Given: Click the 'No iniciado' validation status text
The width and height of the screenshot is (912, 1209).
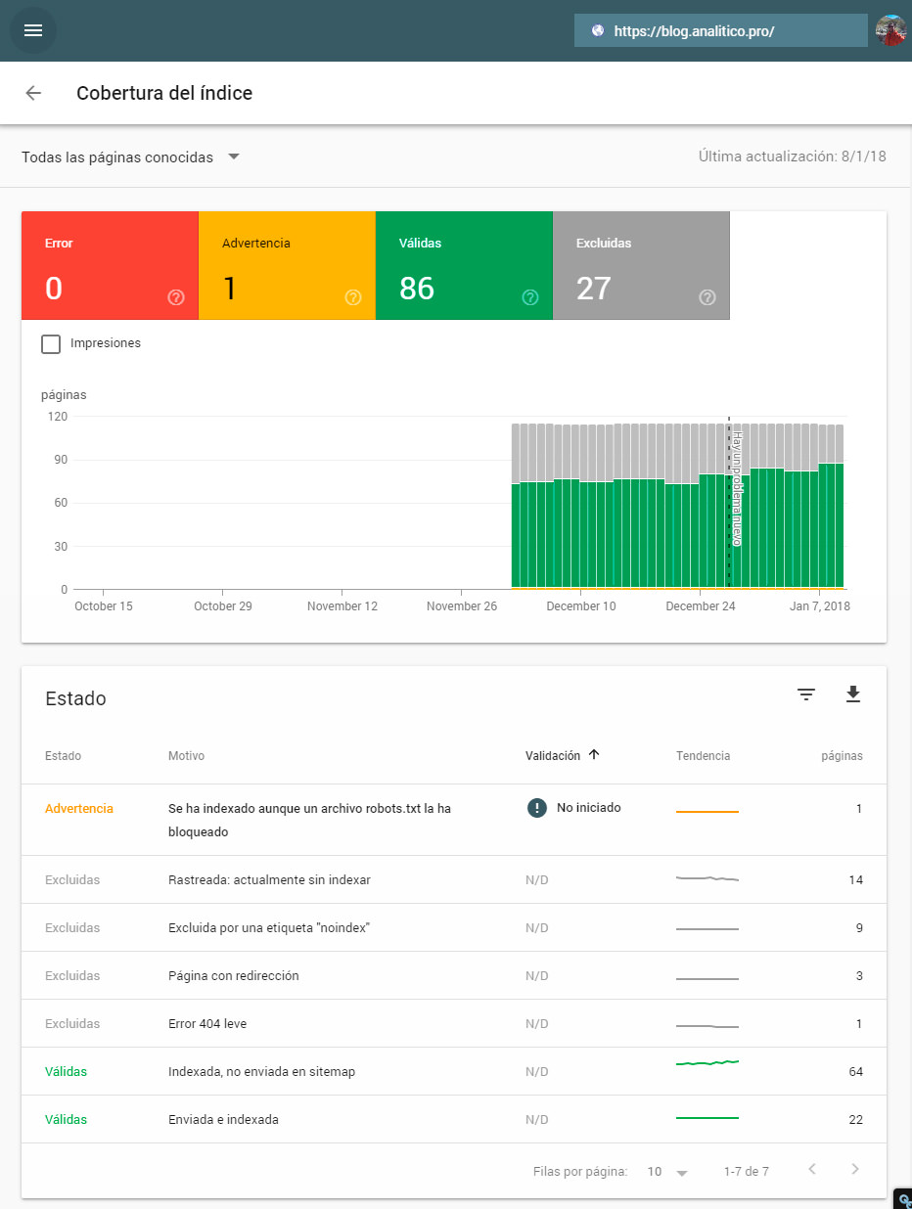Looking at the screenshot, I should pyautogui.click(x=589, y=808).
